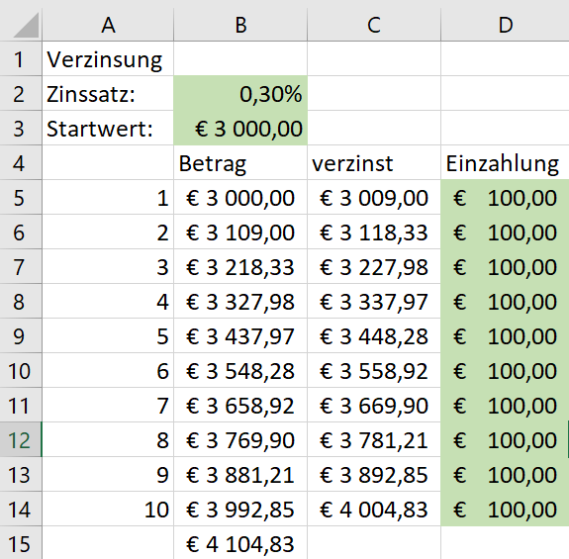This screenshot has height=559, width=569.
Task: Select cell with € 3 009,00
Action: coord(374,197)
